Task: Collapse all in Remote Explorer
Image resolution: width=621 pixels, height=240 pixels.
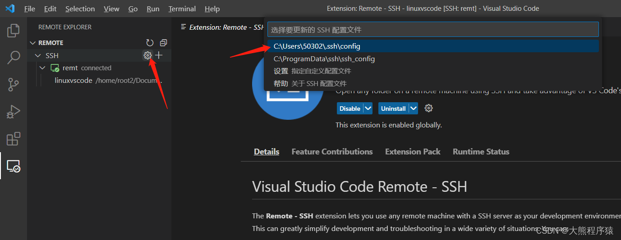Action: (x=163, y=43)
